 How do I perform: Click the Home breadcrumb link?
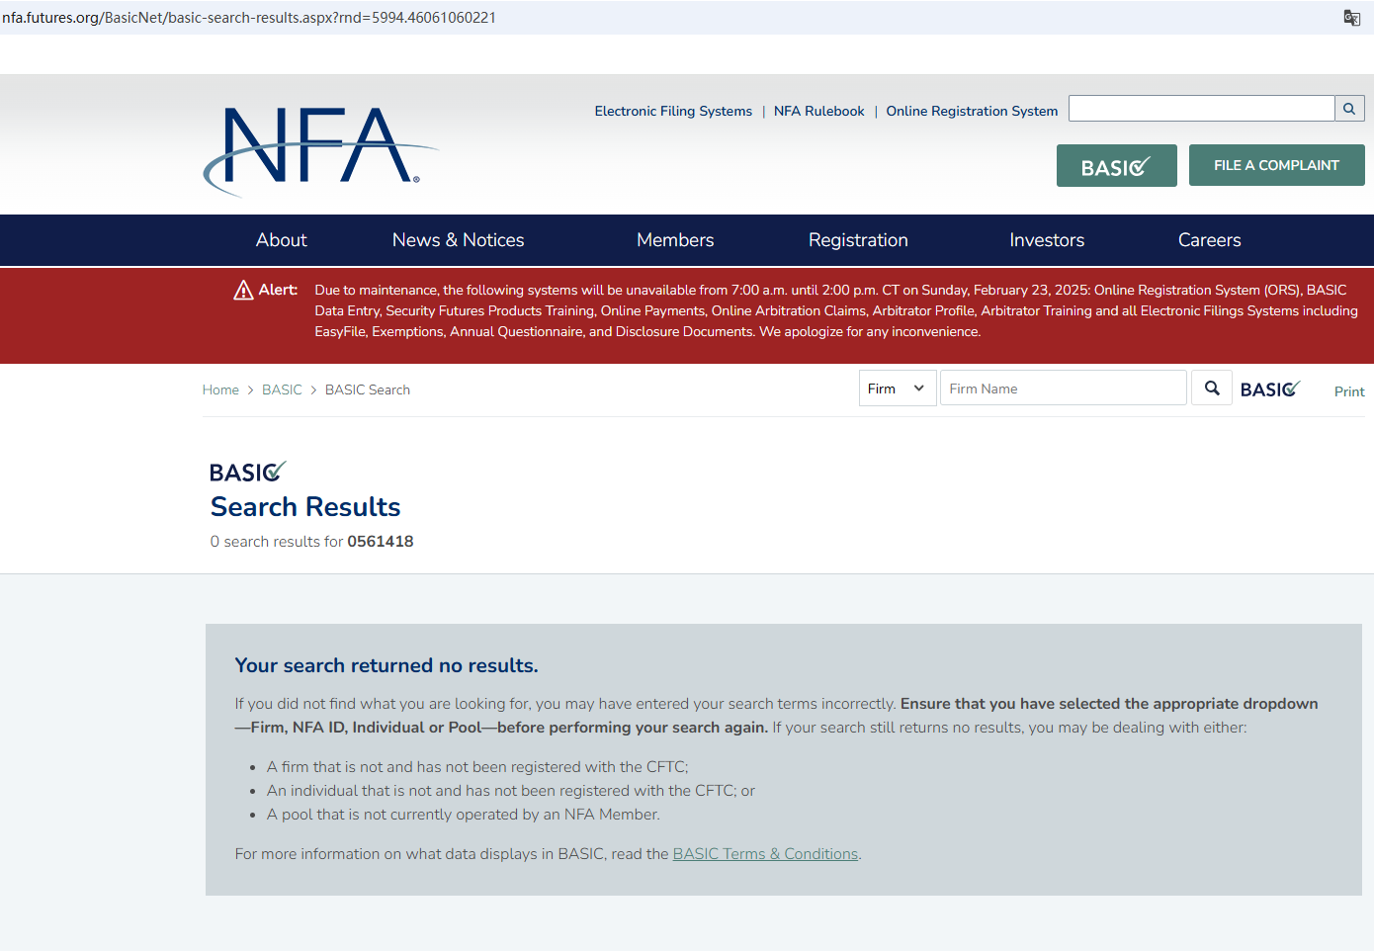click(x=220, y=389)
